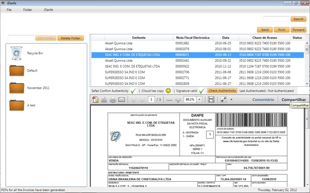Click the Add Folder button
310x193 pixels.
click(x=46, y=38)
